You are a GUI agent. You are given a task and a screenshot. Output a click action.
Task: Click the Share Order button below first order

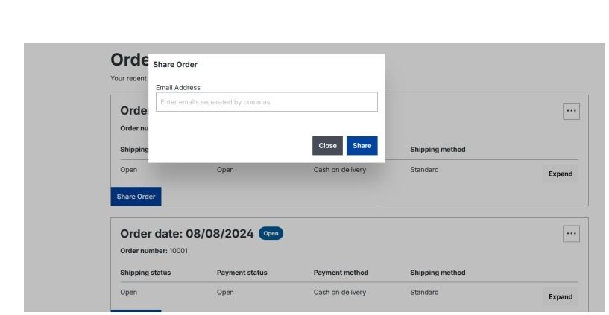tap(136, 197)
